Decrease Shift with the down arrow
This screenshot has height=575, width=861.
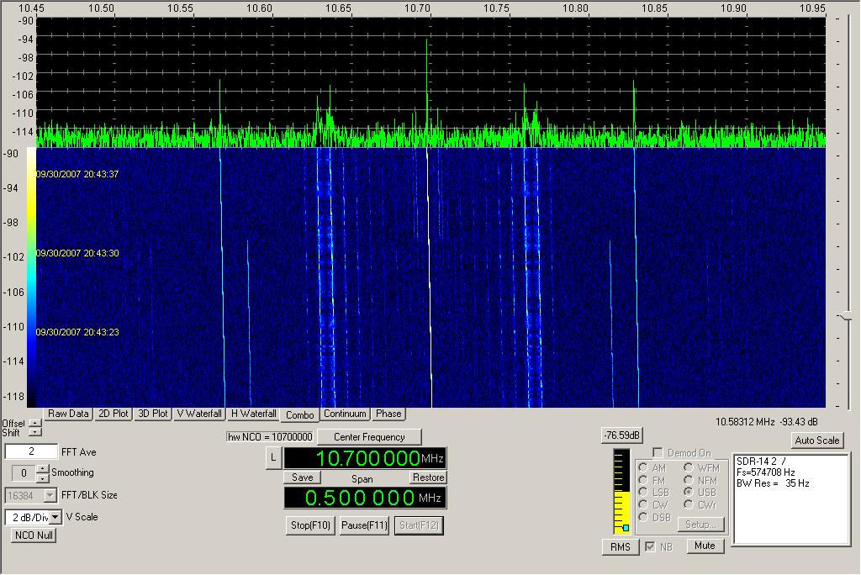click(34, 432)
